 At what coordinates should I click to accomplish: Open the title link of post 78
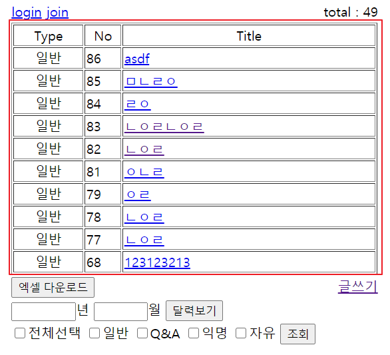point(144,217)
